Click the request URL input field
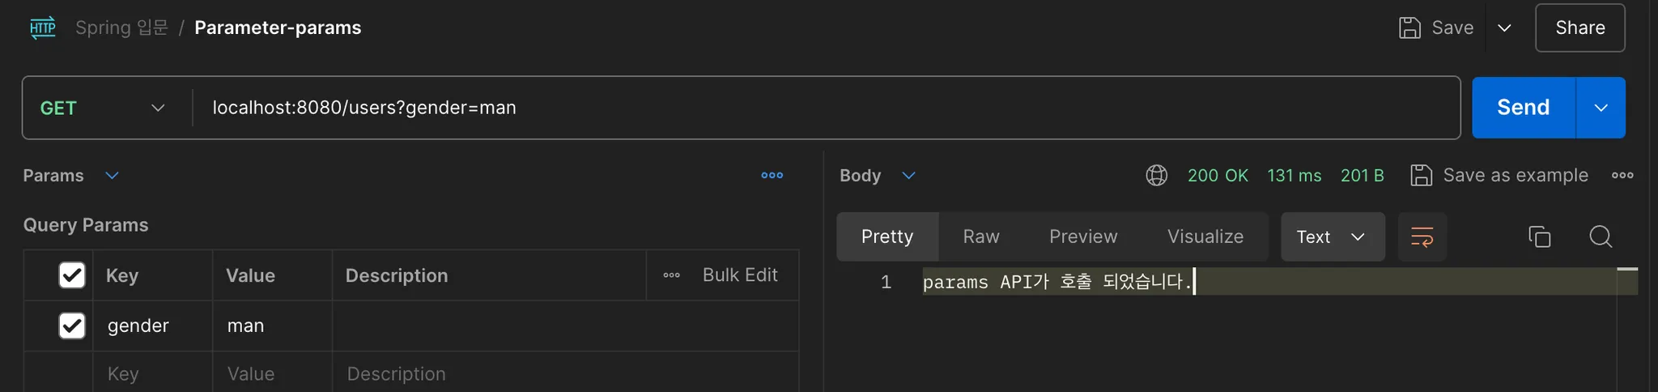 click(x=810, y=108)
